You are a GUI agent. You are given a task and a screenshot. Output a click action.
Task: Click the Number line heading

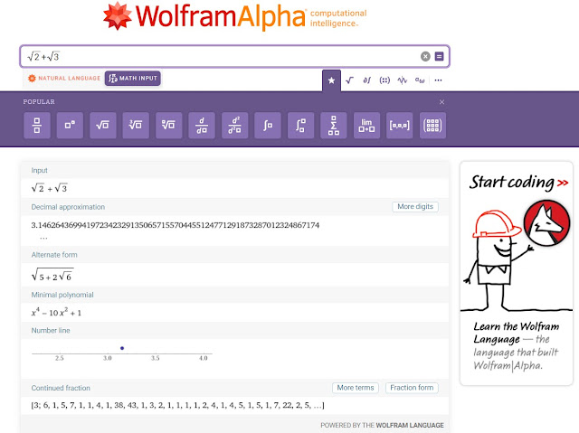pyautogui.click(x=51, y=331)
